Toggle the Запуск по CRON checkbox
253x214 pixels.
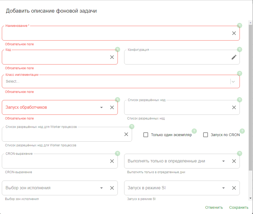(206, 135)
